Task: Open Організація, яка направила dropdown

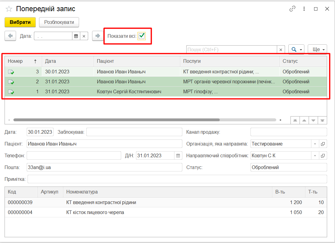Action: (x=315, y=144)
